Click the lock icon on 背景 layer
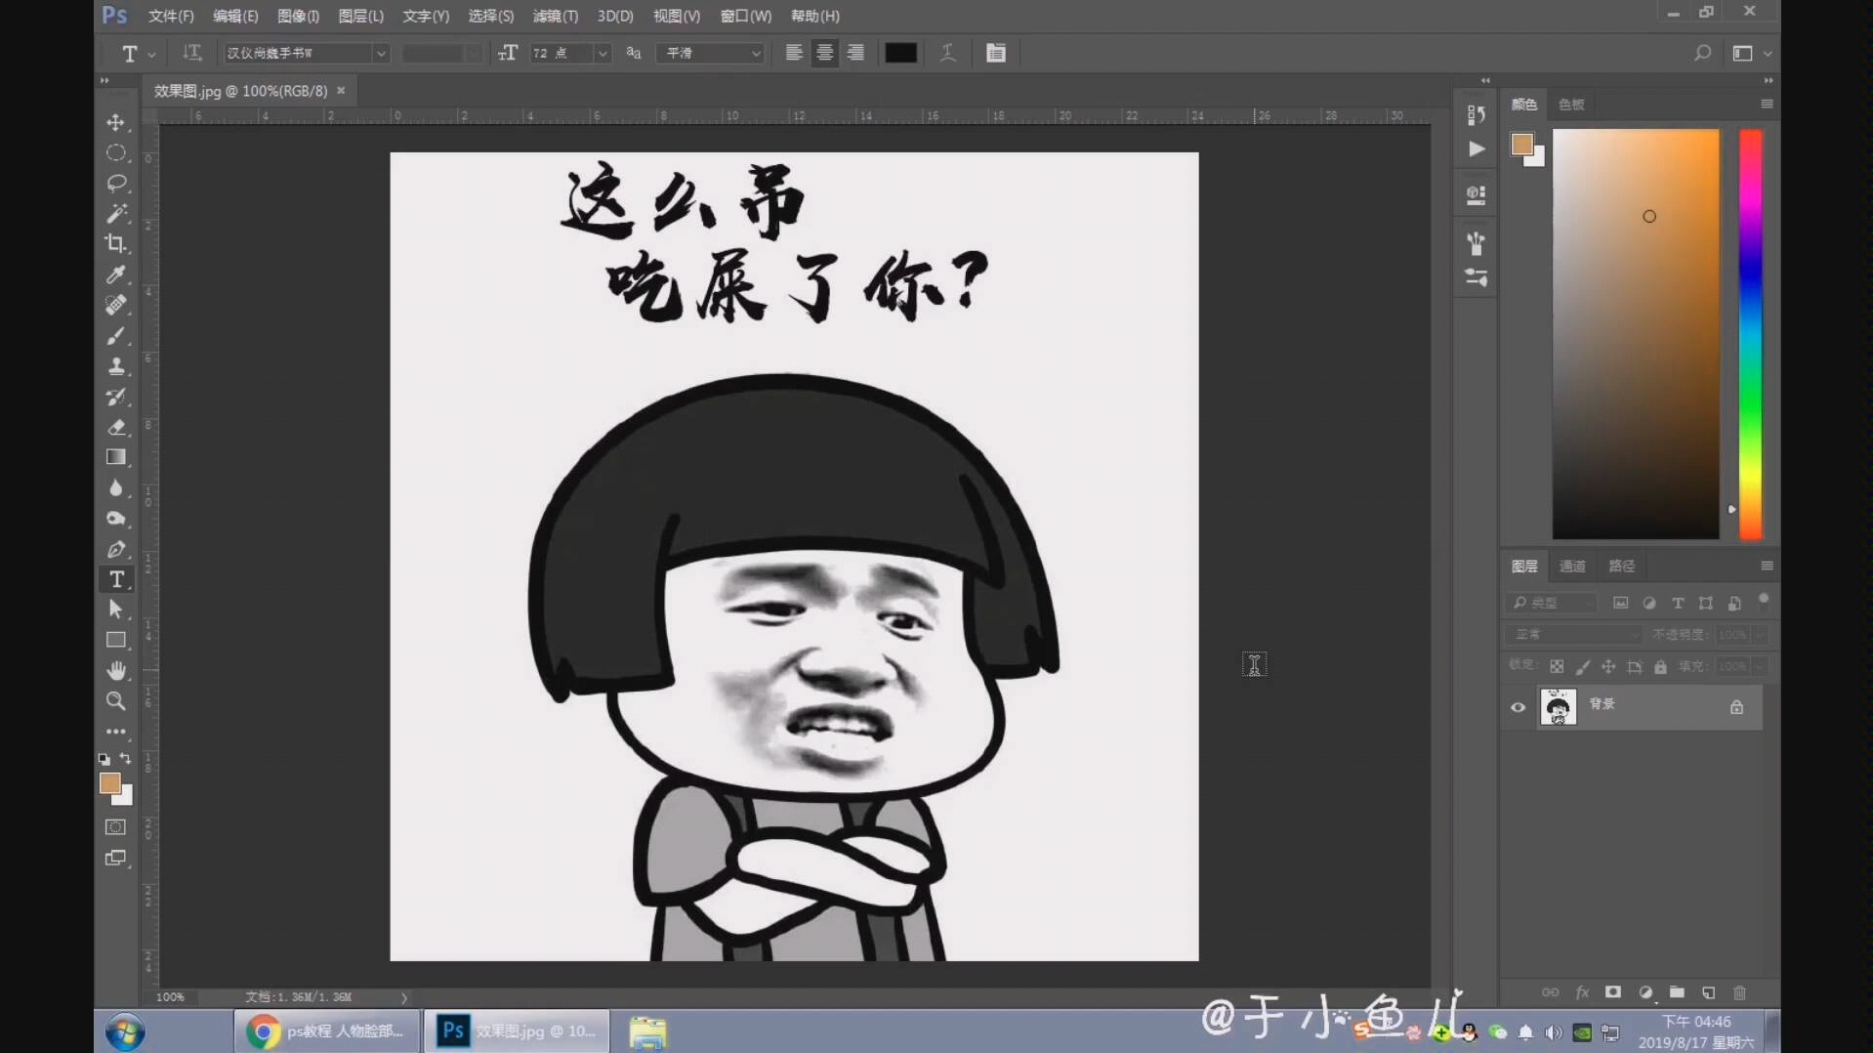Viewport: 1873px width, 1053px height. (x=1736, y=707)
